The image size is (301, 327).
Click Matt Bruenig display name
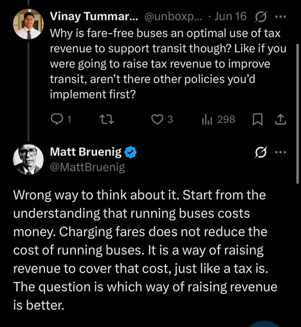[86, 152]
